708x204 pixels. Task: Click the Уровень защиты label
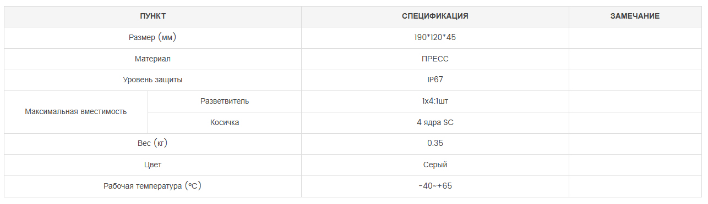(153, 80)
